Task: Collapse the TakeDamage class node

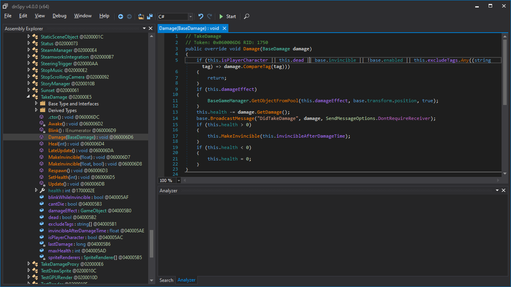Action: pos(29,97)
